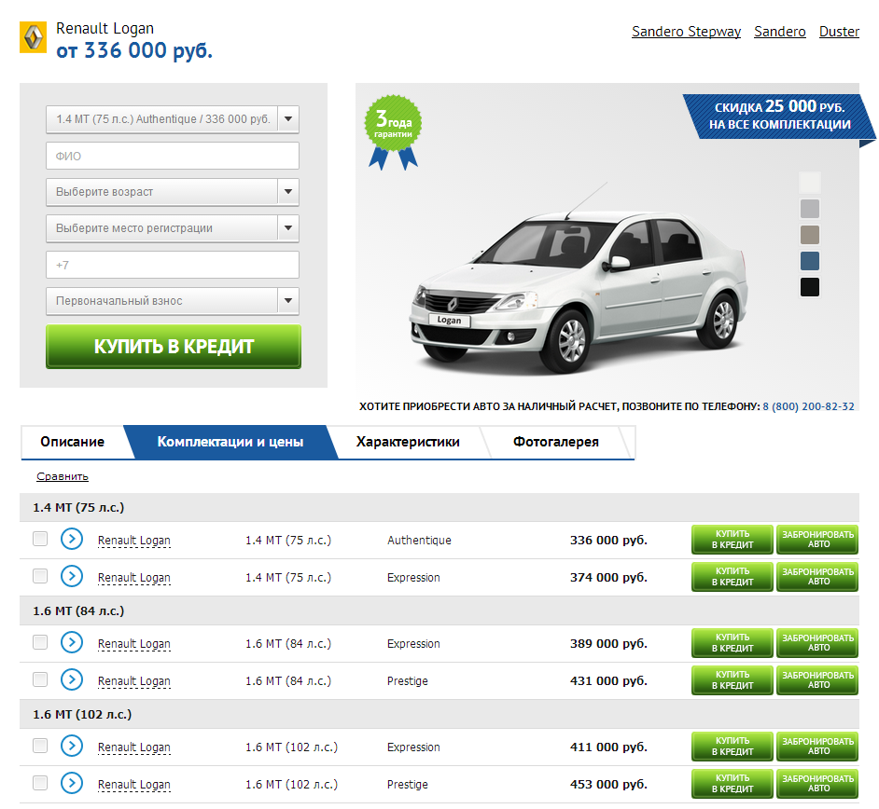This screenshot has height=809, width=879.
Task: Open details arrow for 374 000 руб. Expression
Action: [72, 576]
